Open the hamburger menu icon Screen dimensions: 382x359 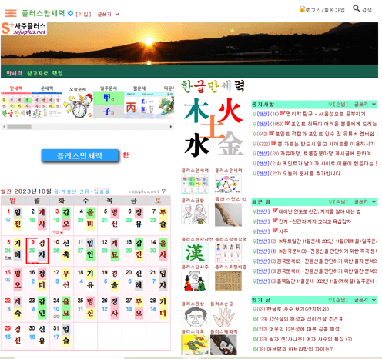[11, 13]
